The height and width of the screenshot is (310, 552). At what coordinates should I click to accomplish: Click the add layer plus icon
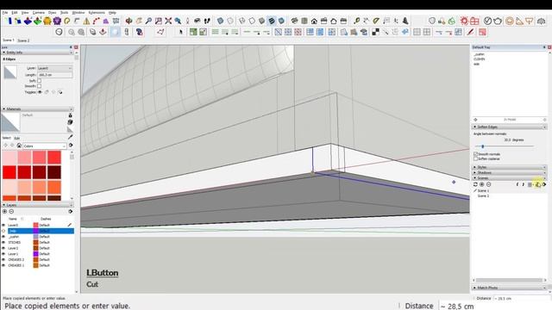4,212
